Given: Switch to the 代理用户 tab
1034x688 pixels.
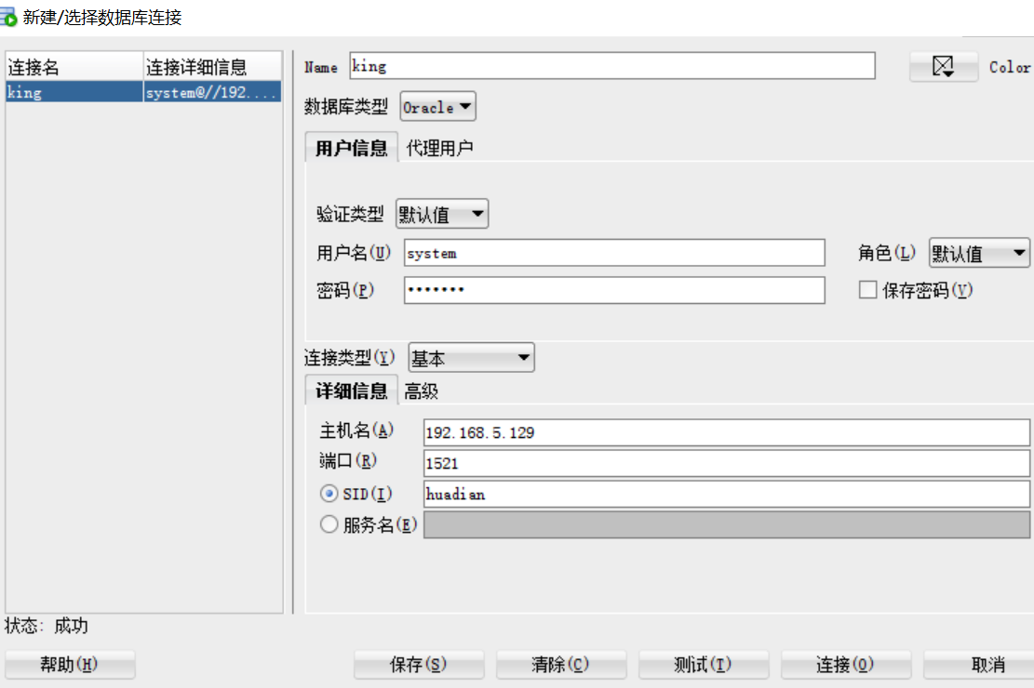Looking at the screenshot, I should 438,146.
